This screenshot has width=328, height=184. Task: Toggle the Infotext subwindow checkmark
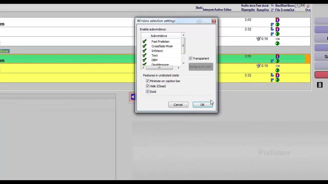click(145, 51)
